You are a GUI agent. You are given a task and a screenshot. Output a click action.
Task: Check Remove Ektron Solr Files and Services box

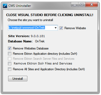point(9,63)
